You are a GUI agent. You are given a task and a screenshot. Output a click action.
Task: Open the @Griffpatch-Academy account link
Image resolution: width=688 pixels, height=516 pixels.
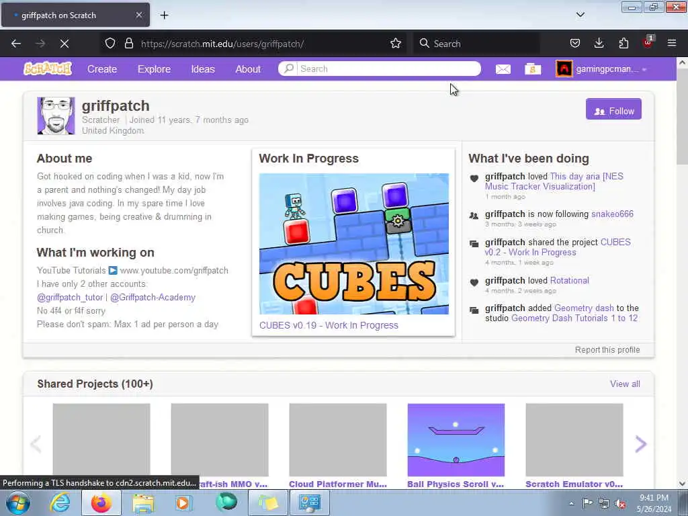point(153,298)
